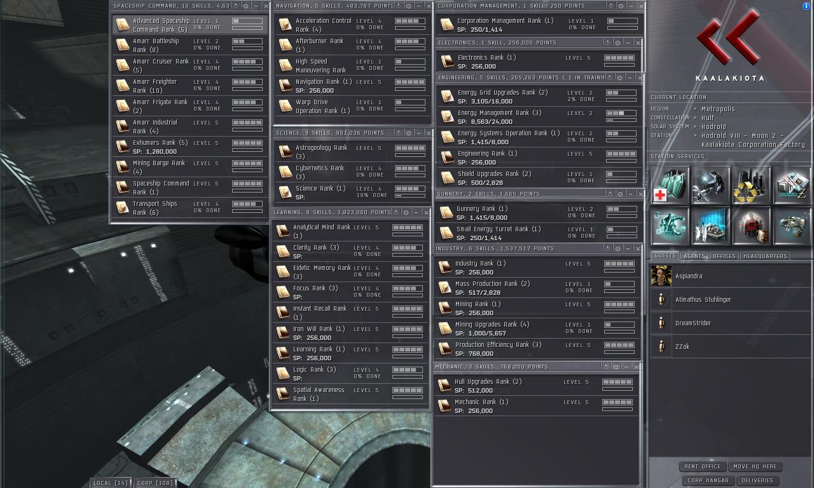Click the Hulf constellation link
This screenshot has height=488, width=814.
tap(708, 118)
